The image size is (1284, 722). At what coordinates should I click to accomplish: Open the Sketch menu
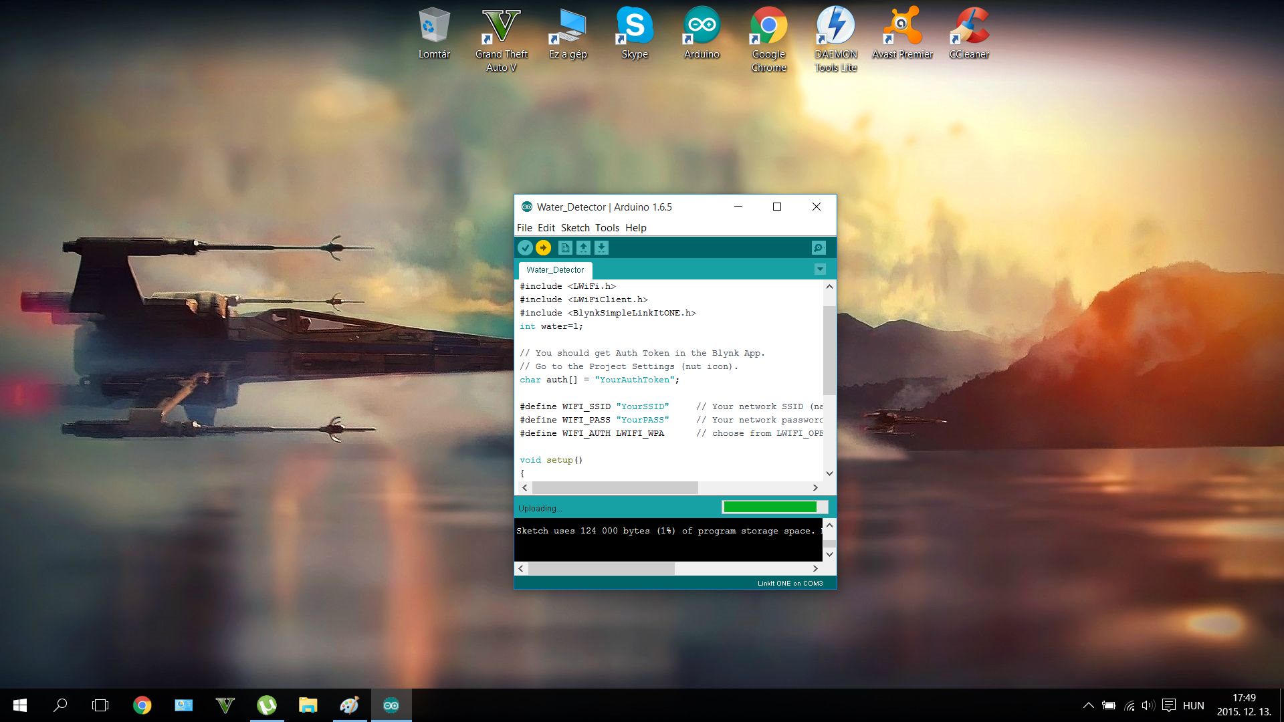pos(575,228)
